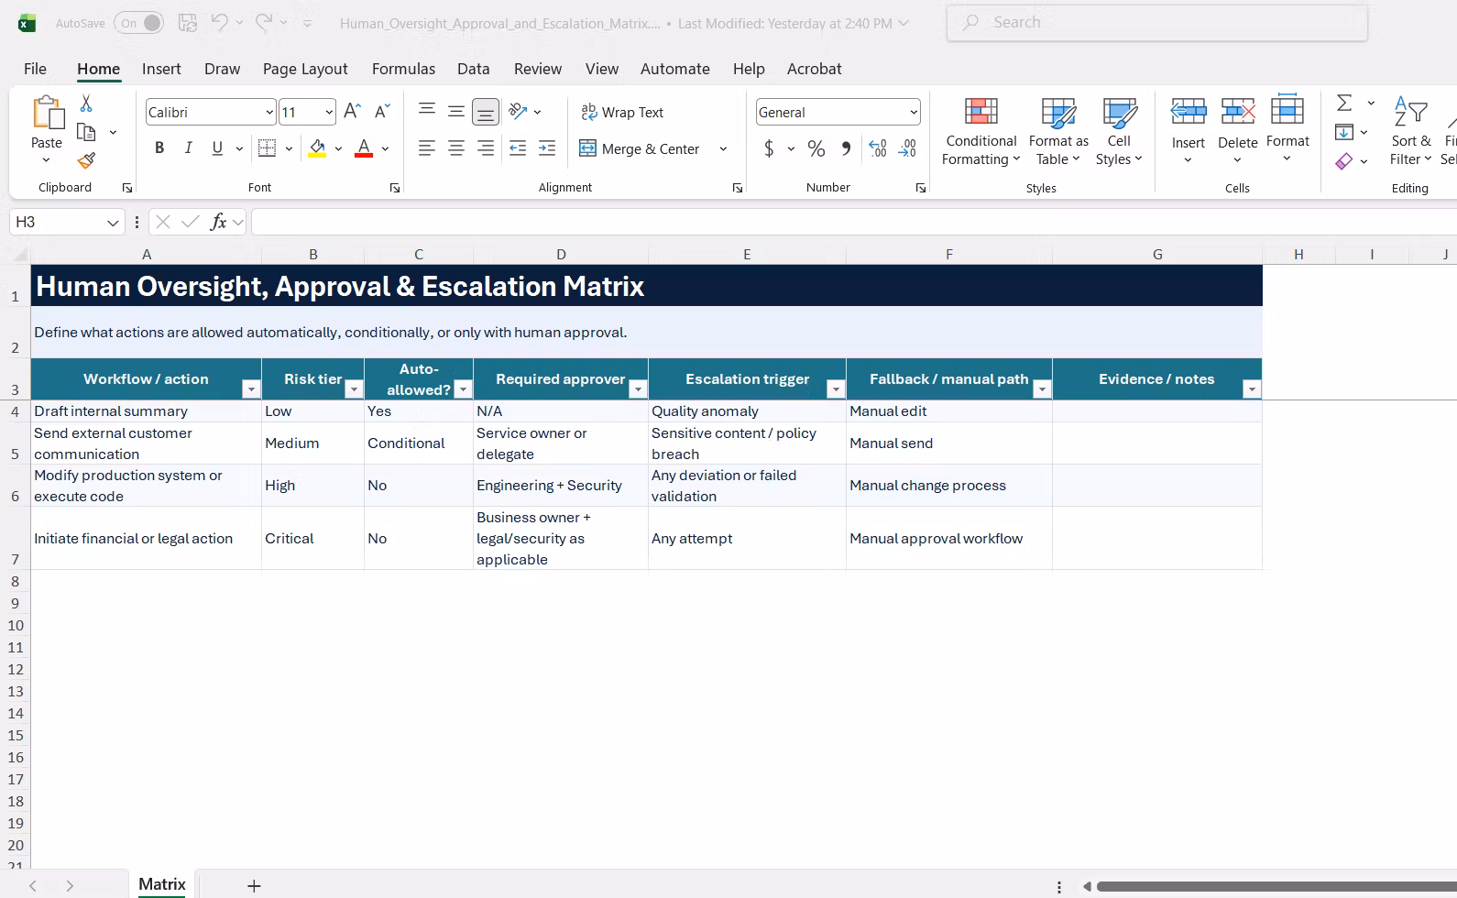The width and height of the screenshot is (1457, 898).
Task: Click the Percent Style icon
Action: pos(816,148)
